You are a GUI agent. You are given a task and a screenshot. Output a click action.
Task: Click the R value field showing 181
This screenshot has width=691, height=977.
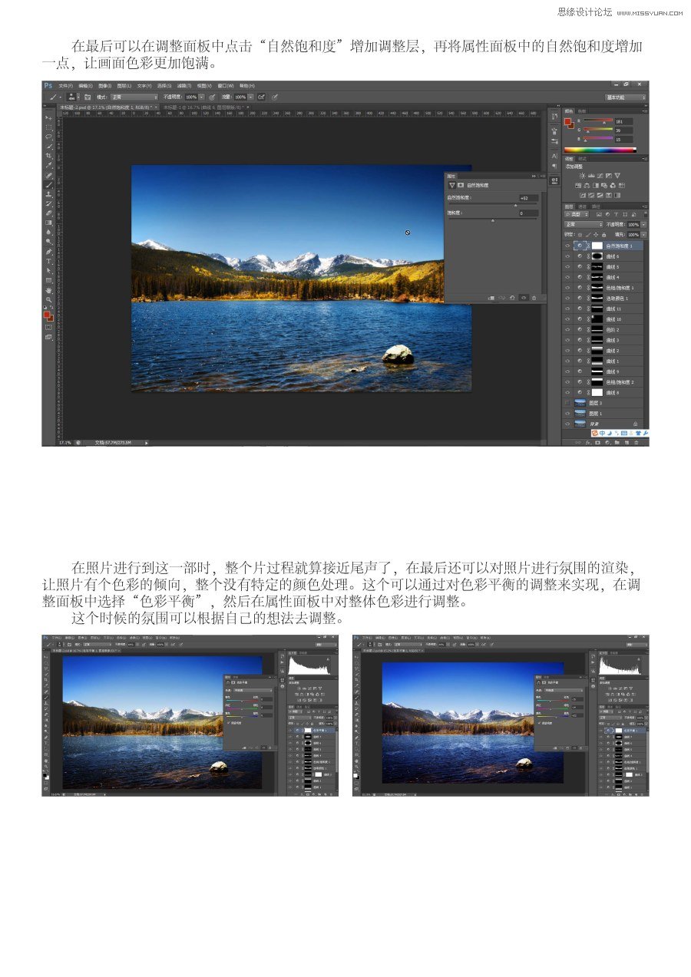click(624, 122)
